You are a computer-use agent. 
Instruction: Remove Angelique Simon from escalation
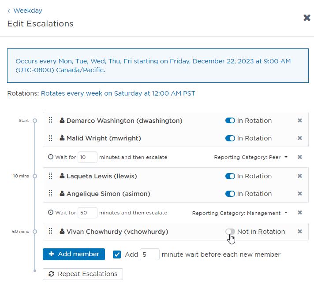point(300,194)
